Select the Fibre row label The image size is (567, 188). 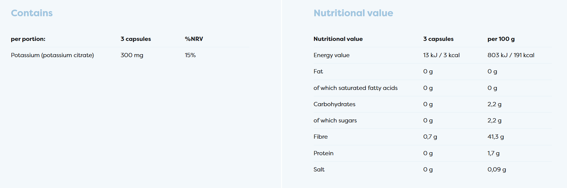[x=320, y=137]
